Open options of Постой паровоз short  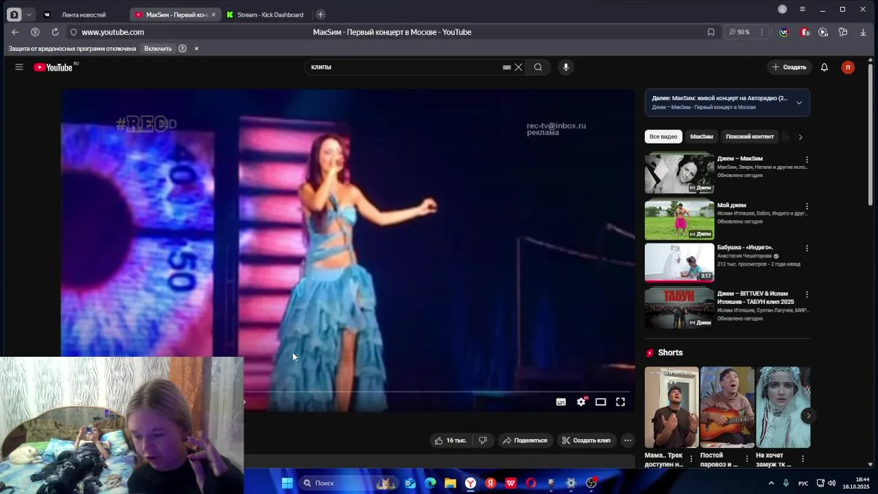tap(747, 459)
